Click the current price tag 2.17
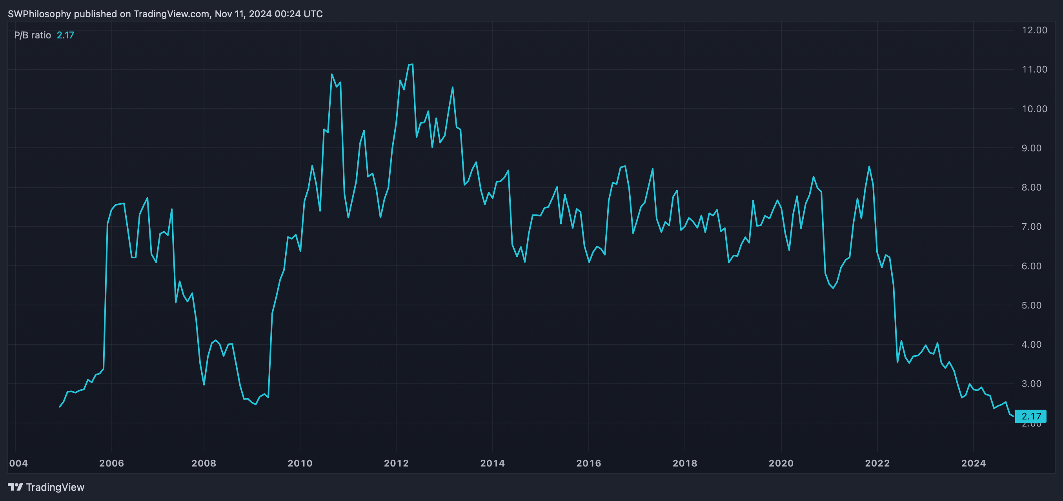1063x501 pixels. click(x=1030, y=416)
